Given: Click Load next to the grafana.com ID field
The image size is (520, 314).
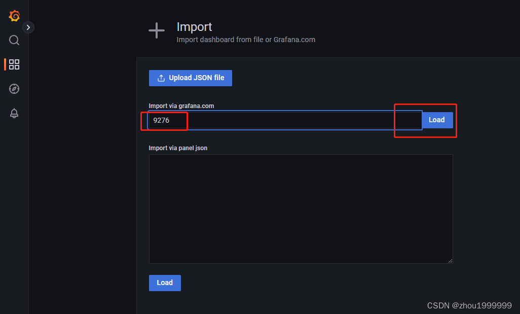Looking at the screenshot, I should [x=437, y=120].
